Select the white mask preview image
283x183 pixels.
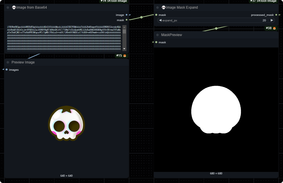pyautogui.click(x=216, y=110)
